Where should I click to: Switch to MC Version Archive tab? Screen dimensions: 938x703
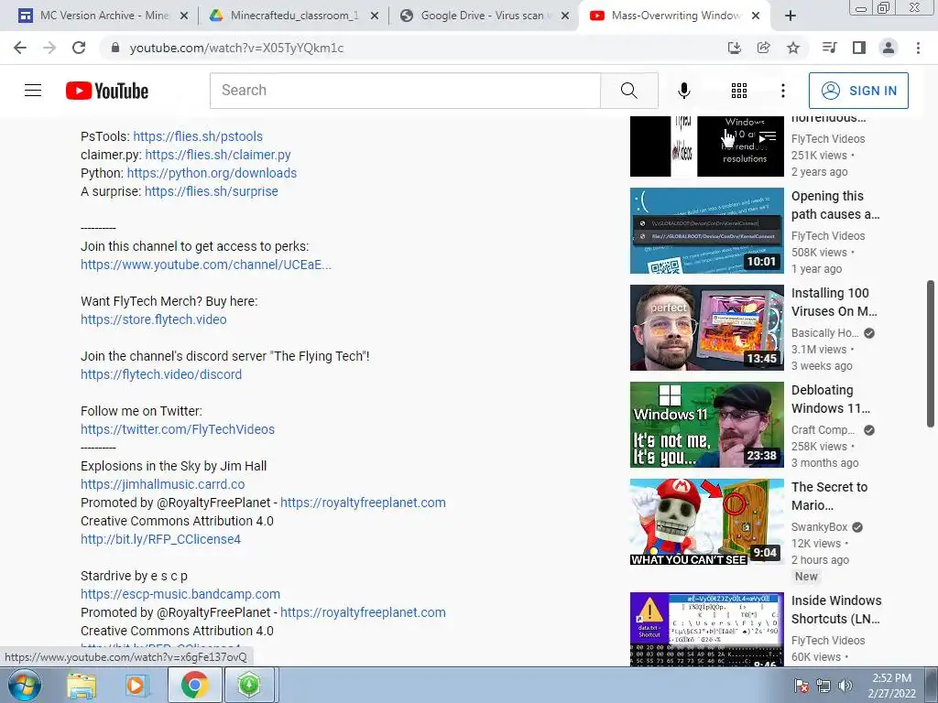coord(102,16)
